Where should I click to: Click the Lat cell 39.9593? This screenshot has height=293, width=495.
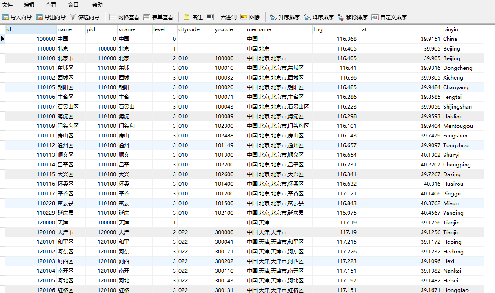click(x=400, y=116)
